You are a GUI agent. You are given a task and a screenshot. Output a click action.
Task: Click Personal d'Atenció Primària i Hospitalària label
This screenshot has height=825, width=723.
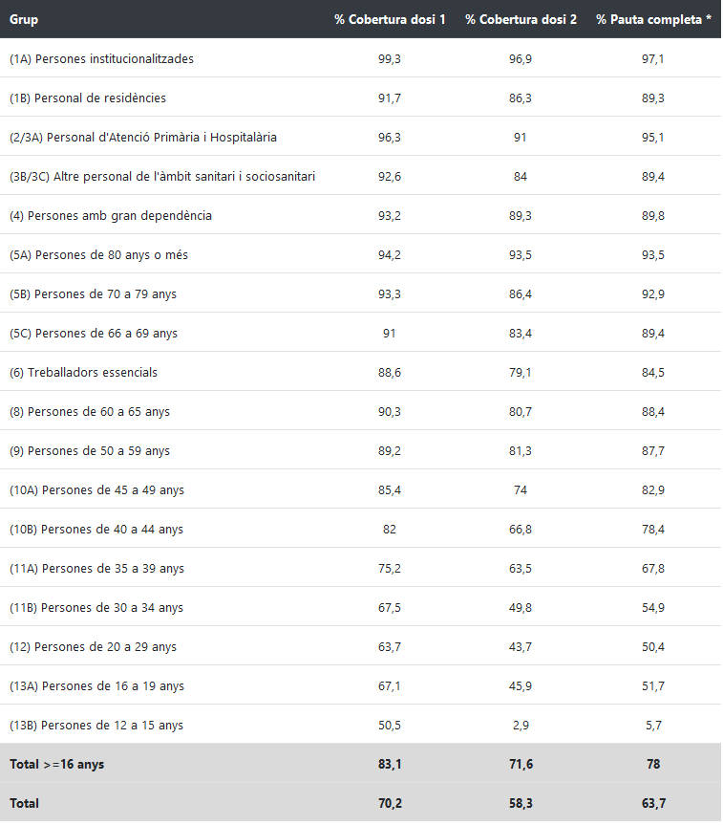click(x=143, y=138)
